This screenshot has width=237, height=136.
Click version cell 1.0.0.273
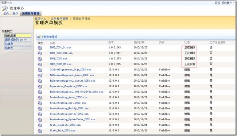(114, 58)
